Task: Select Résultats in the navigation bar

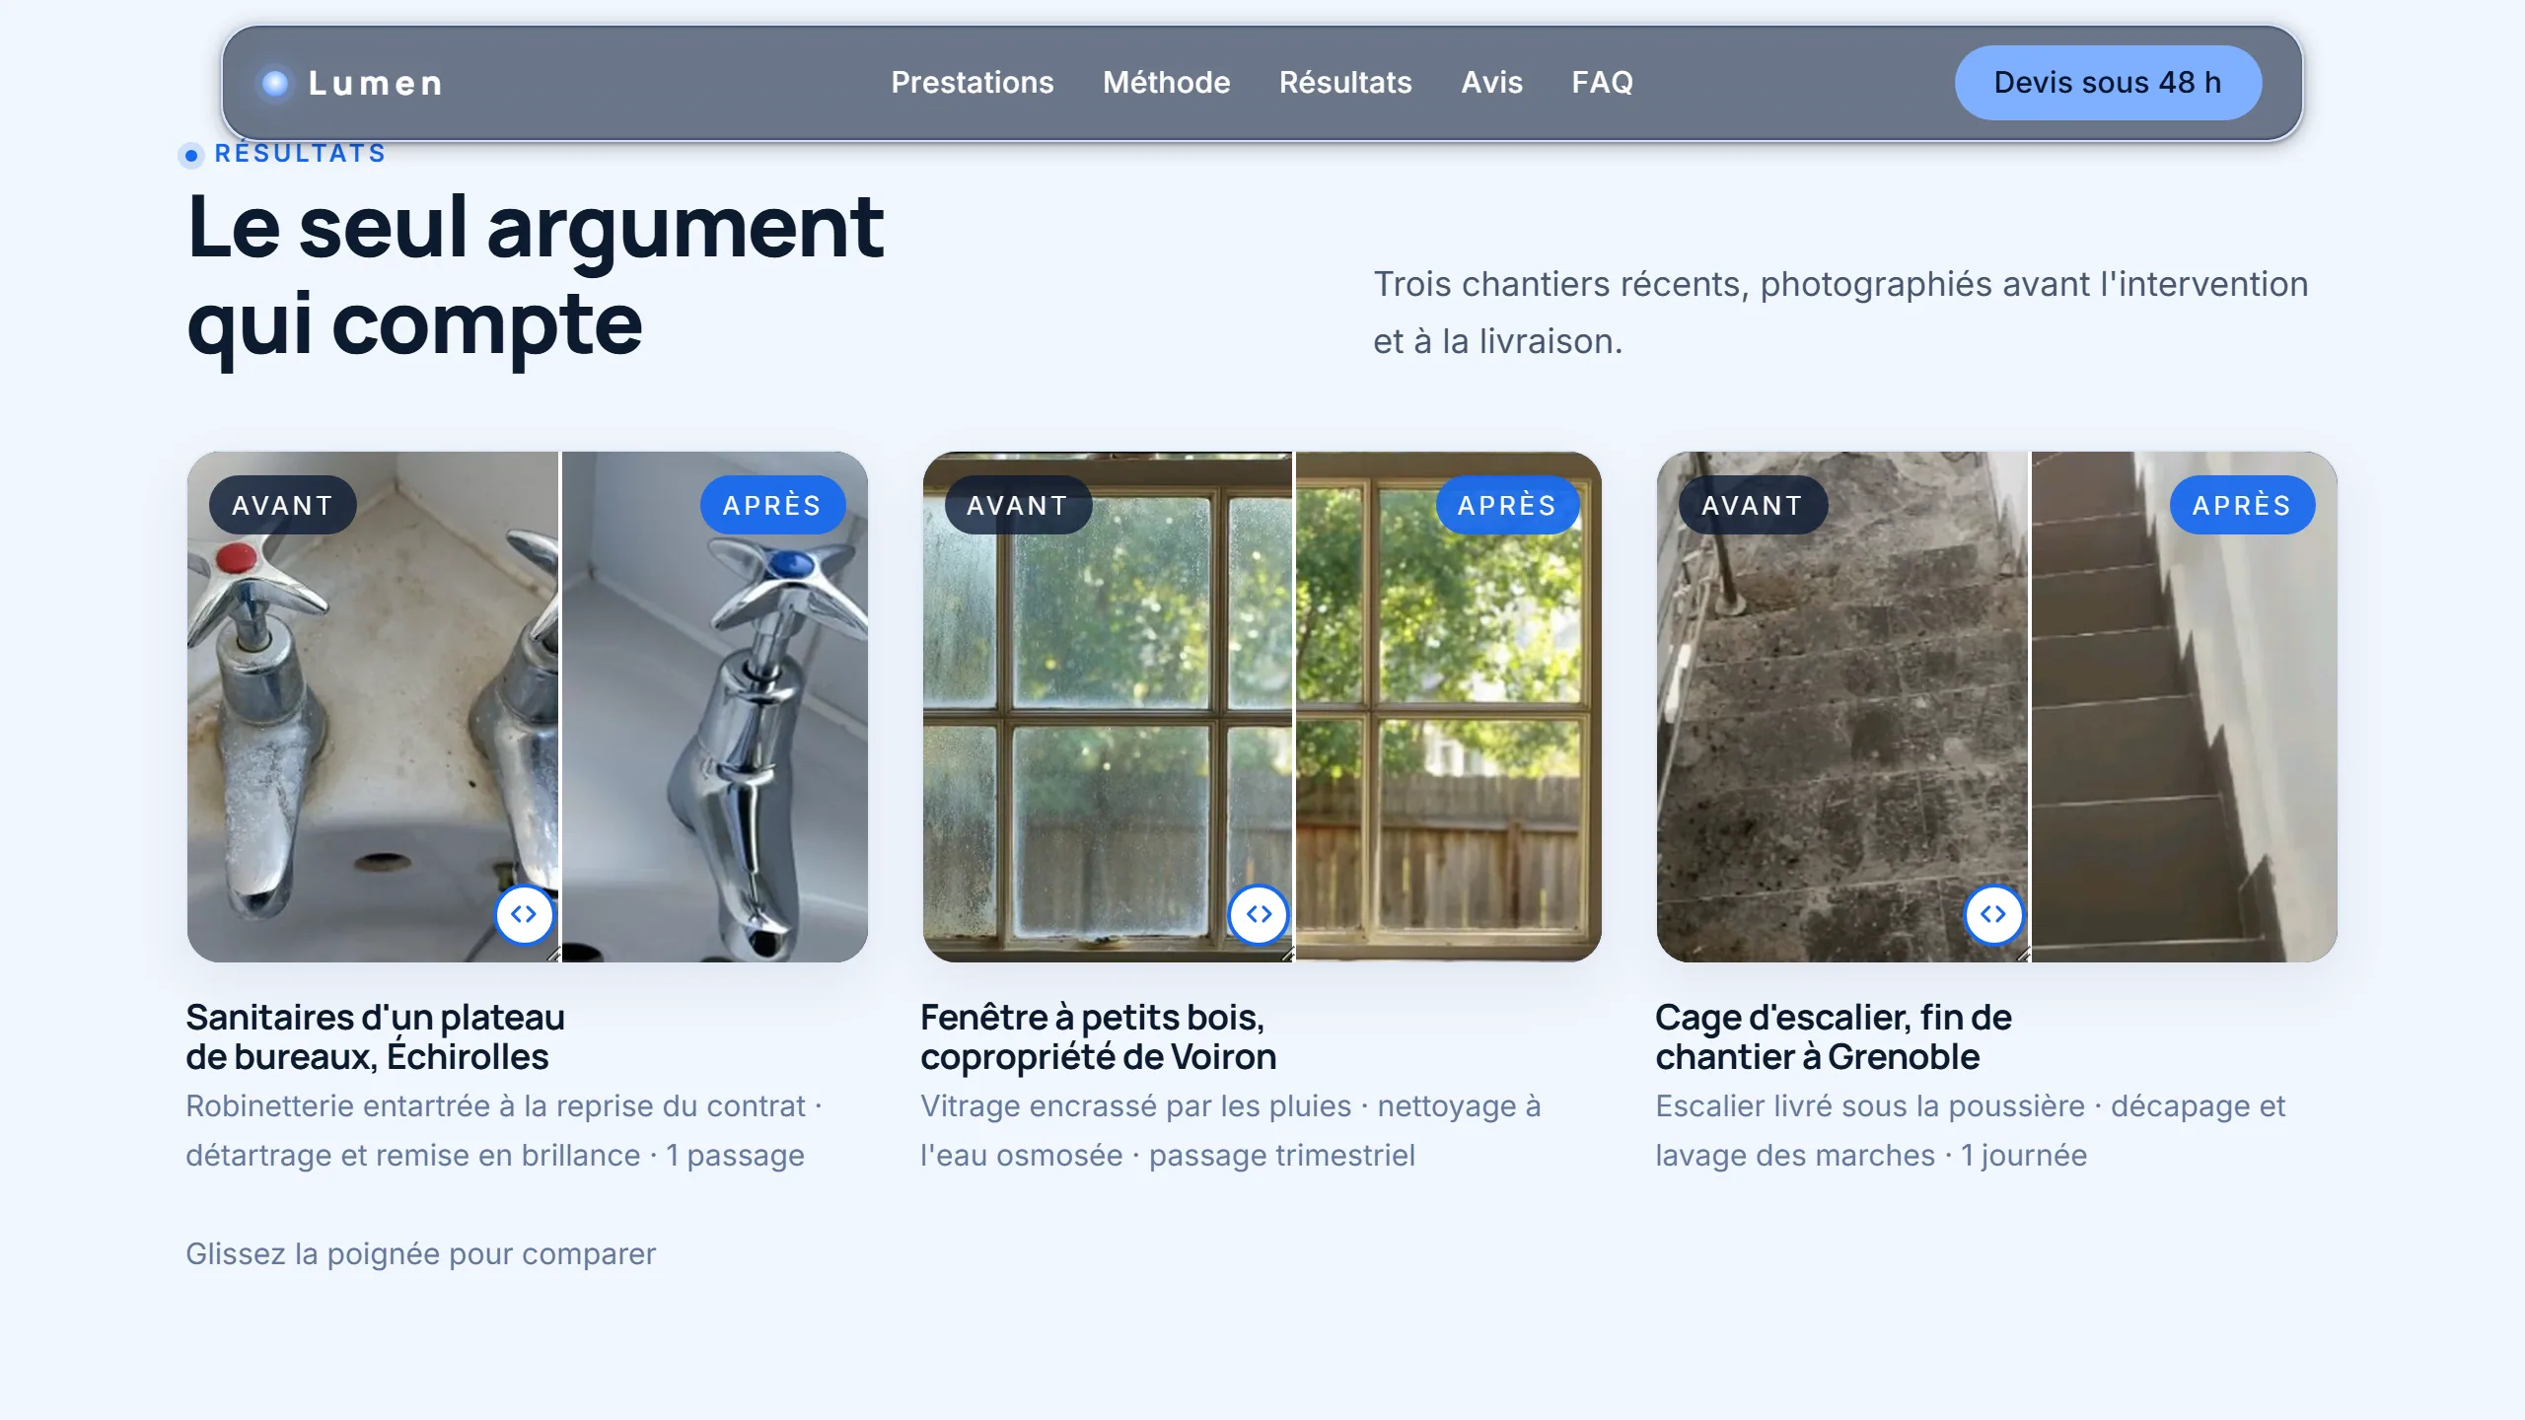Action: [1345, 83]
